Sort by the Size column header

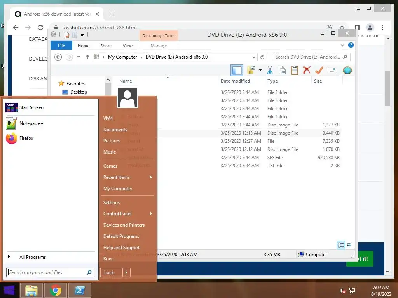coord(318,81)
